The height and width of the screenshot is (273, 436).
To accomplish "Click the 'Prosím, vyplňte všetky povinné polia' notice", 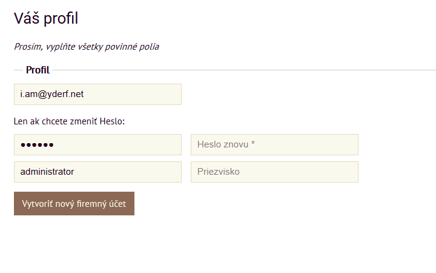I will click(86, 46).
